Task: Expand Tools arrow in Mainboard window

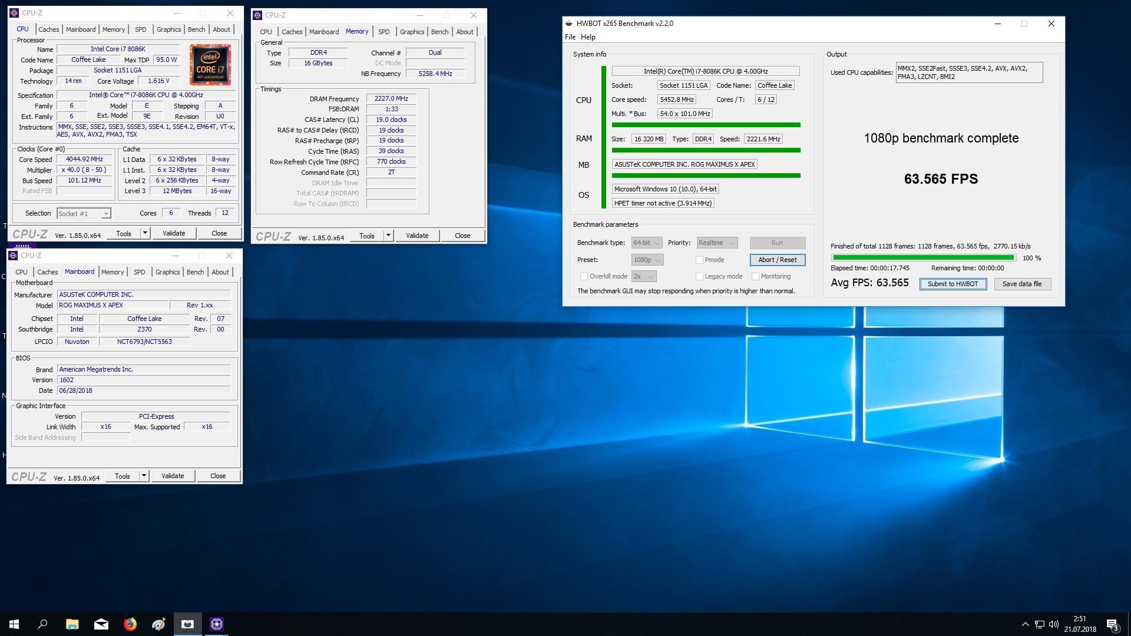Action: pos(144,476)
